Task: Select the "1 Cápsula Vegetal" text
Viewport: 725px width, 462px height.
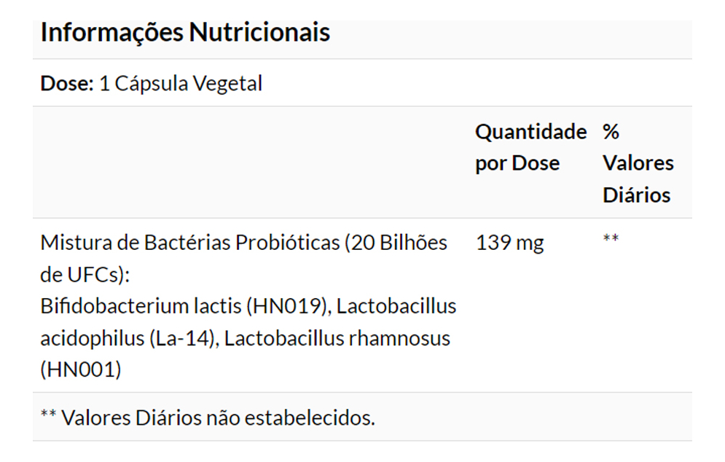Action: click(x=180, y=84)
